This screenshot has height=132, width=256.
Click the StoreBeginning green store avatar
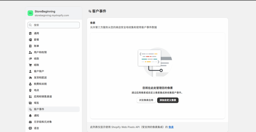point(30,13)
